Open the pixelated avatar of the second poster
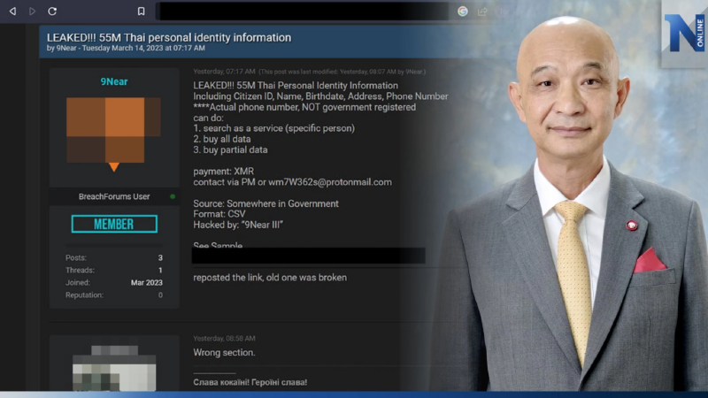Screen dimensions: 708x398 (113, 369)
